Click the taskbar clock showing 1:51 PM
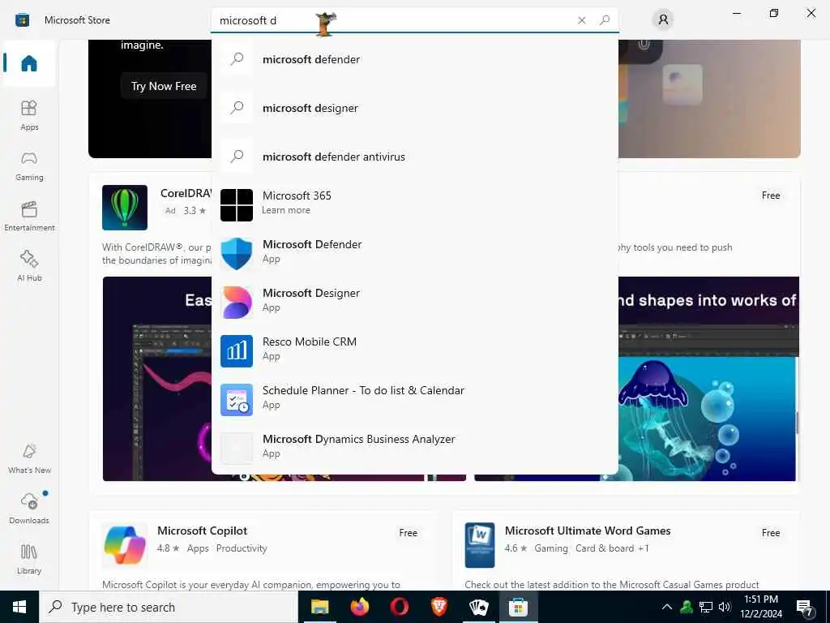830x623 pixels. tap(761, 607)
